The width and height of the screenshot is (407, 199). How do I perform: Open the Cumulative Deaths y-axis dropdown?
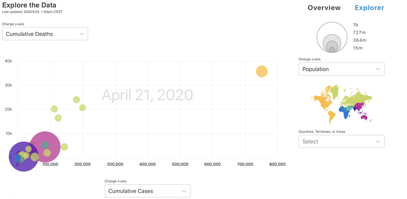point(45,34)
